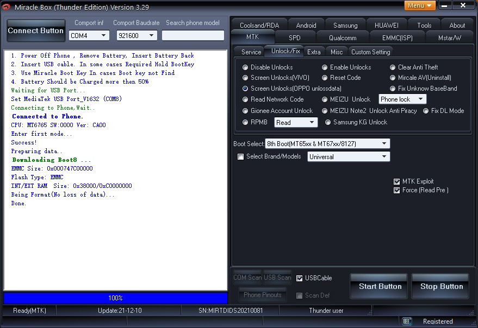Open the Custom Setting sub-tab
Image resolution: width=478 pixels, height=328 pixels.
[x=370, y=52]
